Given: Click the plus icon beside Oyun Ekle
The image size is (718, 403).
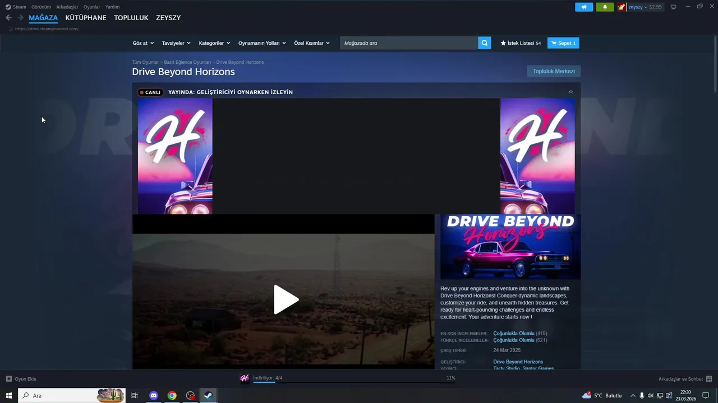Looking at the screenshot, I should pyautogui.click(x=8, y=379).
